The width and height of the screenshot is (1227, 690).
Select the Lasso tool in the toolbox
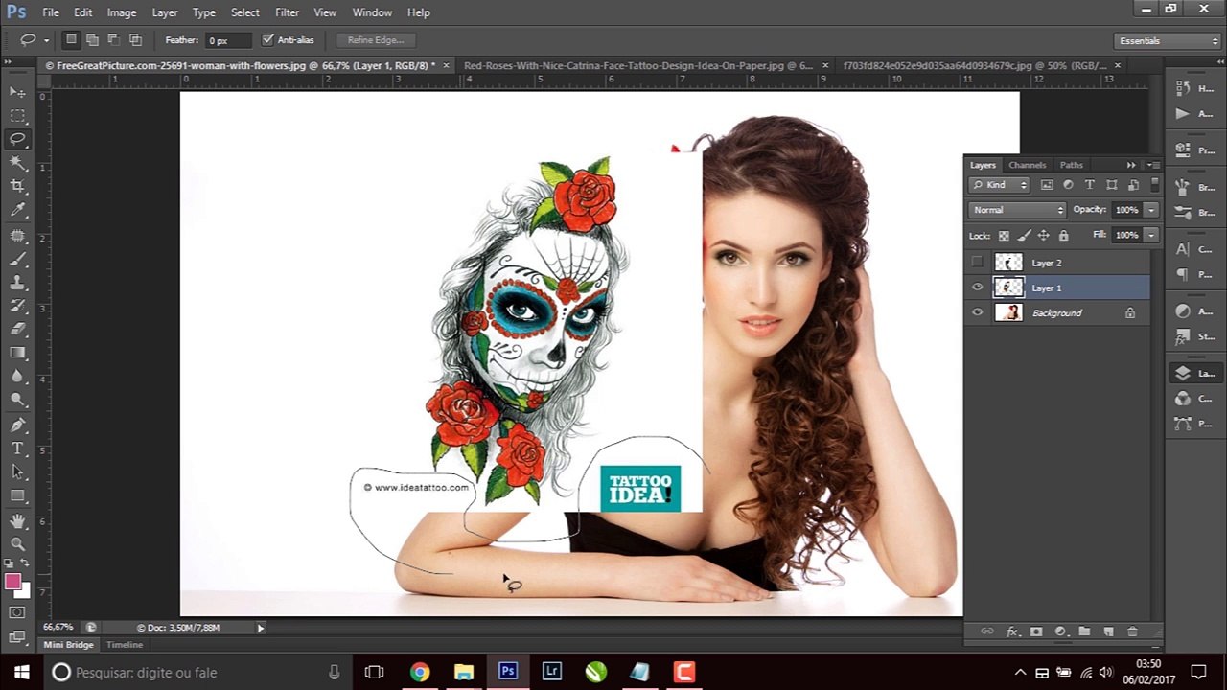pyautogui.click(x=17, y=139)
